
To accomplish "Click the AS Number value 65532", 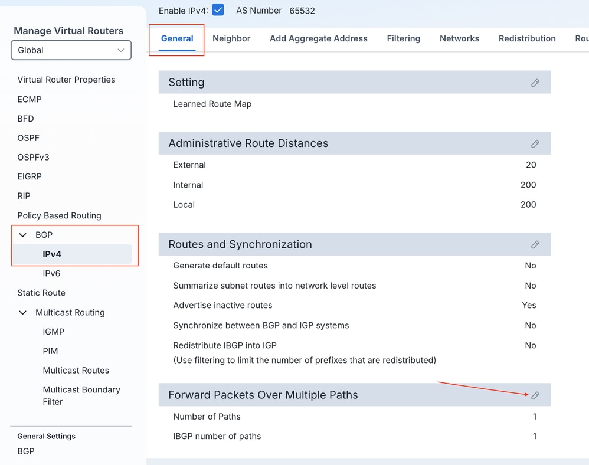I will click(302, 11).
